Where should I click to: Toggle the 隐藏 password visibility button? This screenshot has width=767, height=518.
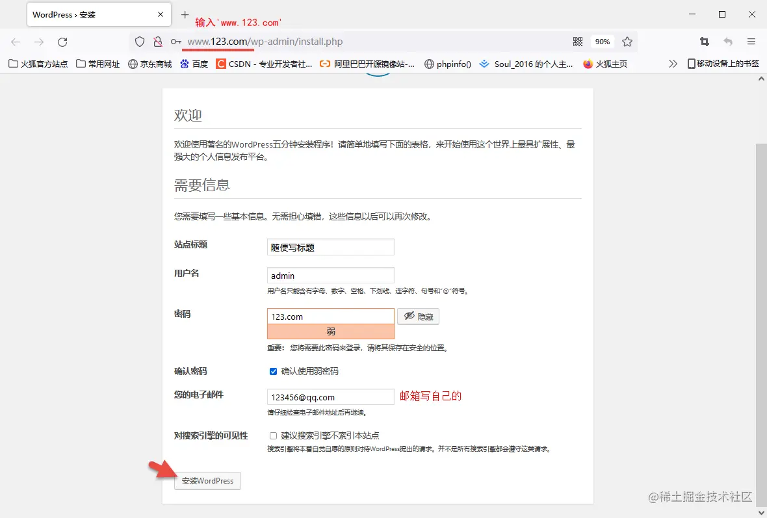pos(418,317)
